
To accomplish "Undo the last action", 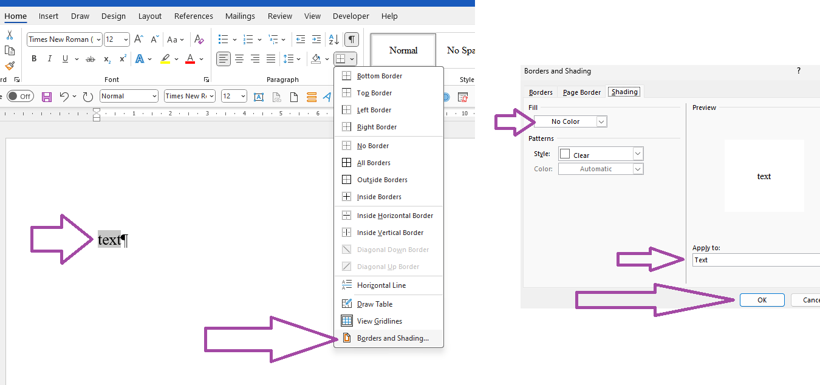I will (64, 97).
